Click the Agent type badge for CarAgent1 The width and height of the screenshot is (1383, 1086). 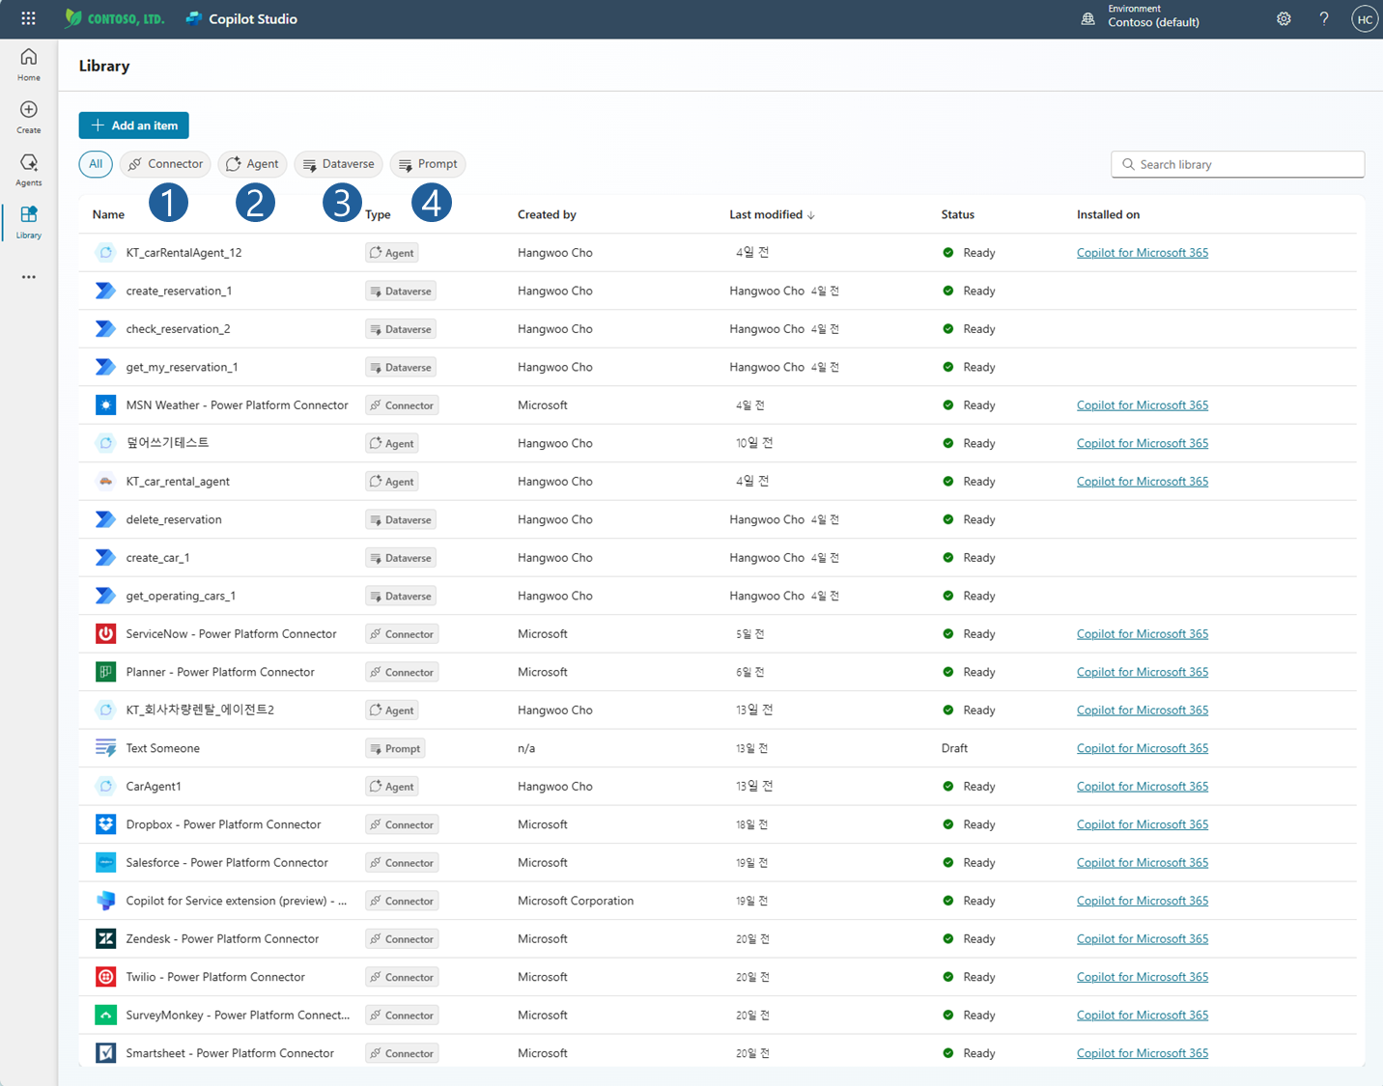click(392, 787)
